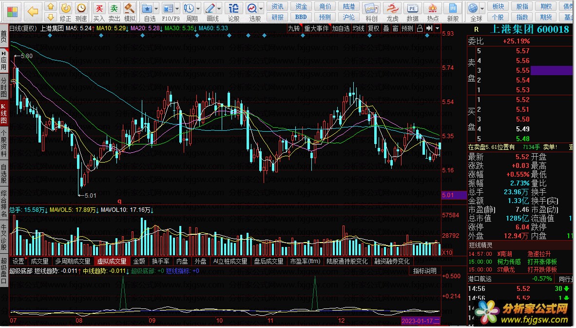This screenshot has height=328, width=576.
Task: Open the 论股 discussion icon
Action: tap(233, 8)
